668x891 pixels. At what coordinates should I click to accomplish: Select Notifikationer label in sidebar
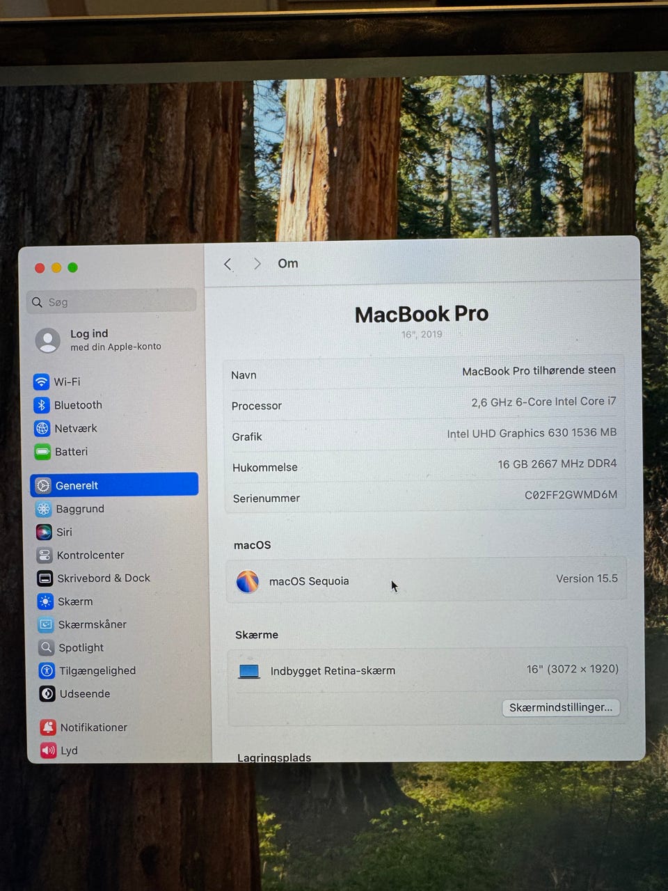(94, 727)
